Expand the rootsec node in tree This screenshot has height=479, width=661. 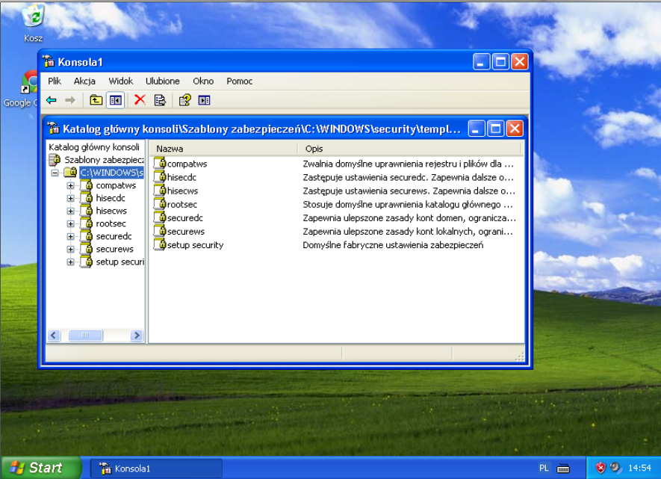pos(71,223)
